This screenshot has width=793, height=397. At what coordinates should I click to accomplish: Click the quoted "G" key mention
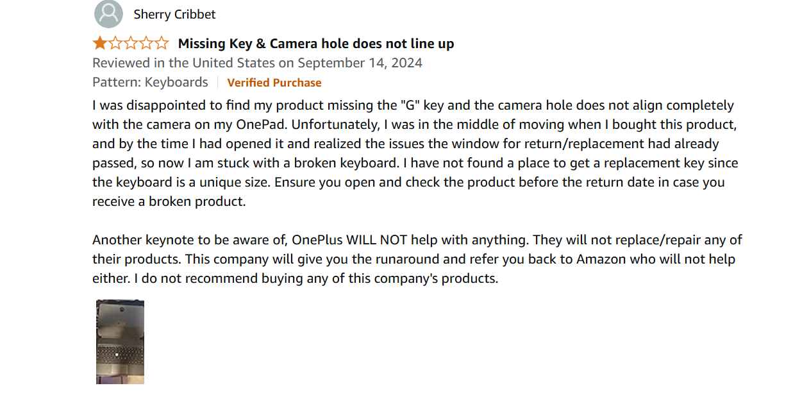tap(409, 105)
